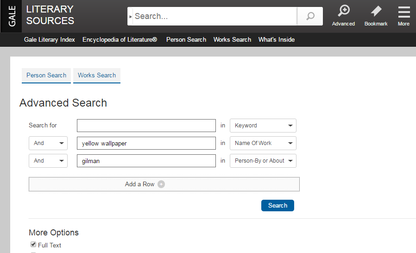
Task: Focus the top Search... input box
Action: (214, 16)
